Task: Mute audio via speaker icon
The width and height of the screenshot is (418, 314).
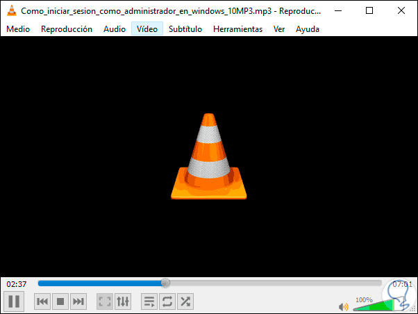Action: coord(343,307)
